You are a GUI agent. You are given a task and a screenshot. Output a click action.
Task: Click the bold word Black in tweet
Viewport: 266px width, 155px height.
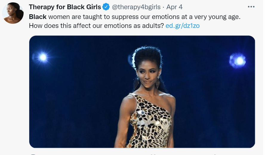point(38,17)
